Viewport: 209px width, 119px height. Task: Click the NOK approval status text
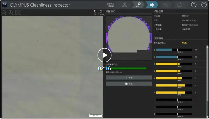pos(184,43)
